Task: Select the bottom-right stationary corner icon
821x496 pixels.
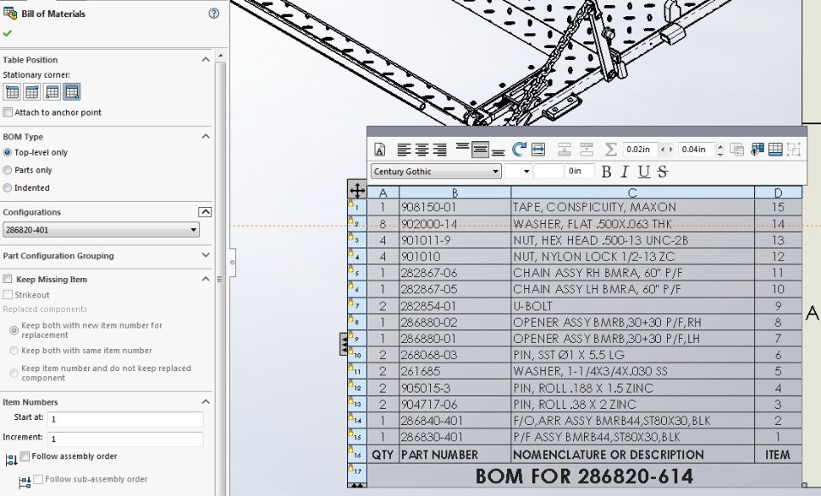Action: coord(72,92)
